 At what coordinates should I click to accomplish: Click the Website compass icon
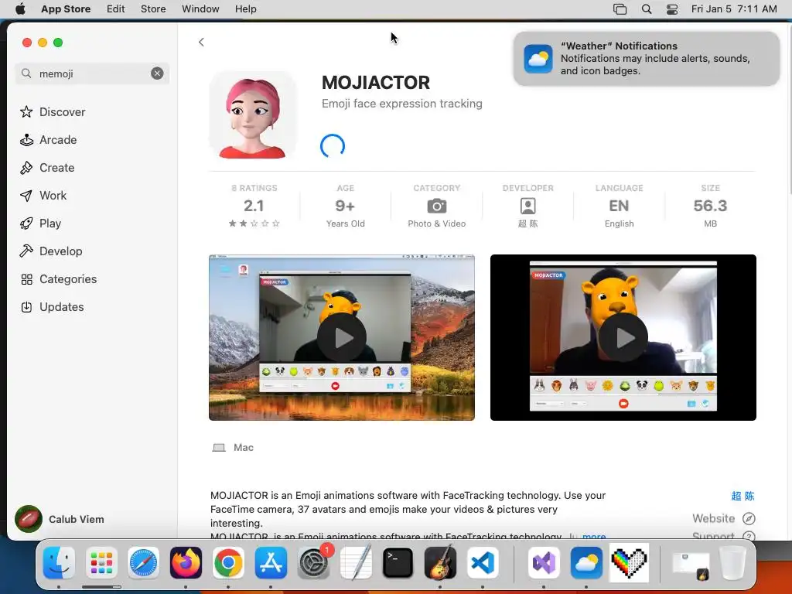point(749,519)
